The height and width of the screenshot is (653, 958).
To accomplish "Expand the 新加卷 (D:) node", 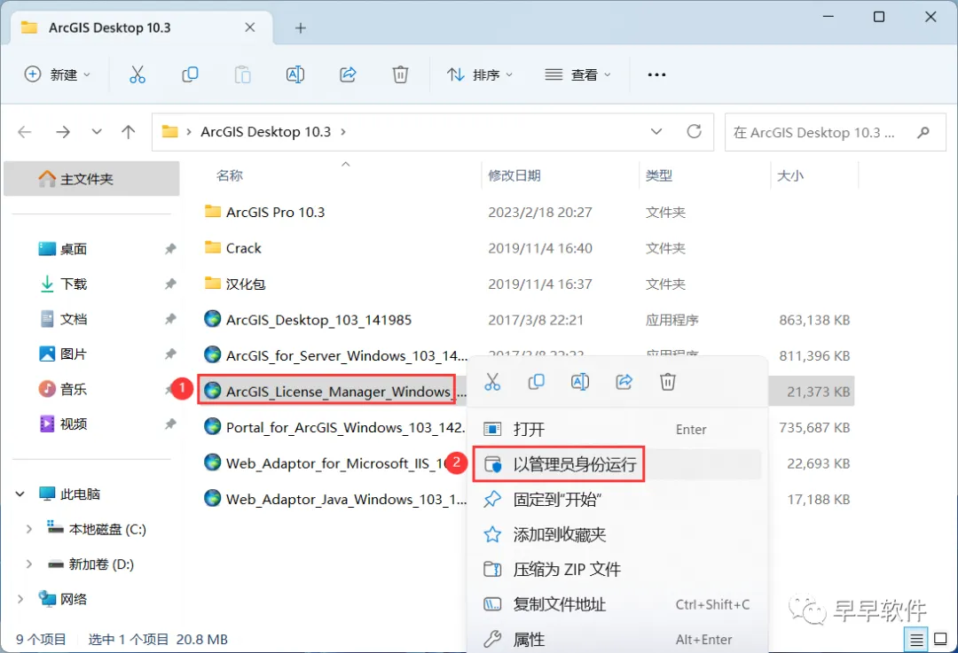I will (x=28, y=564).
